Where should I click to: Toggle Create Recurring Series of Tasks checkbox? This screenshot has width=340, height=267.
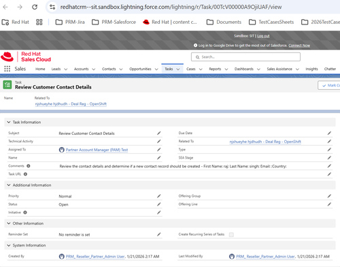tap(231, 234)
